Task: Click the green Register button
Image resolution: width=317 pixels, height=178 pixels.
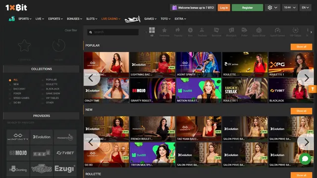Action: click(247, 8)
